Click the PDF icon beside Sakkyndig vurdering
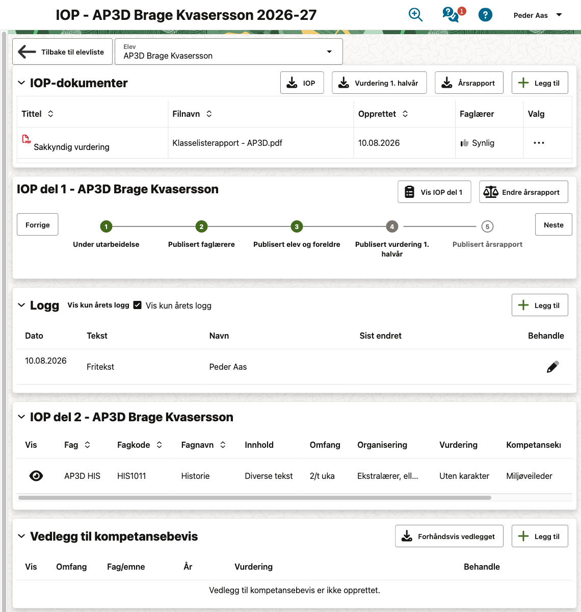The image size is (581, 612). point(27,139)
